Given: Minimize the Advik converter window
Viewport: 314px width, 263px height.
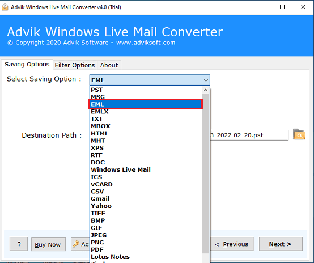Looking at the screenshot, I should coord(262,7).
